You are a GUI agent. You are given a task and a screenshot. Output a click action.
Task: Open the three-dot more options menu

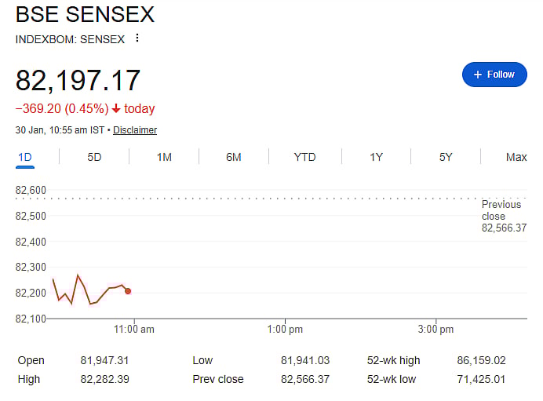(x=137, y=38)
